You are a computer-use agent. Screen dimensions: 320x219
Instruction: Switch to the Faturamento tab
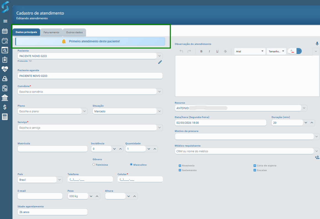[x=51, y=32]
